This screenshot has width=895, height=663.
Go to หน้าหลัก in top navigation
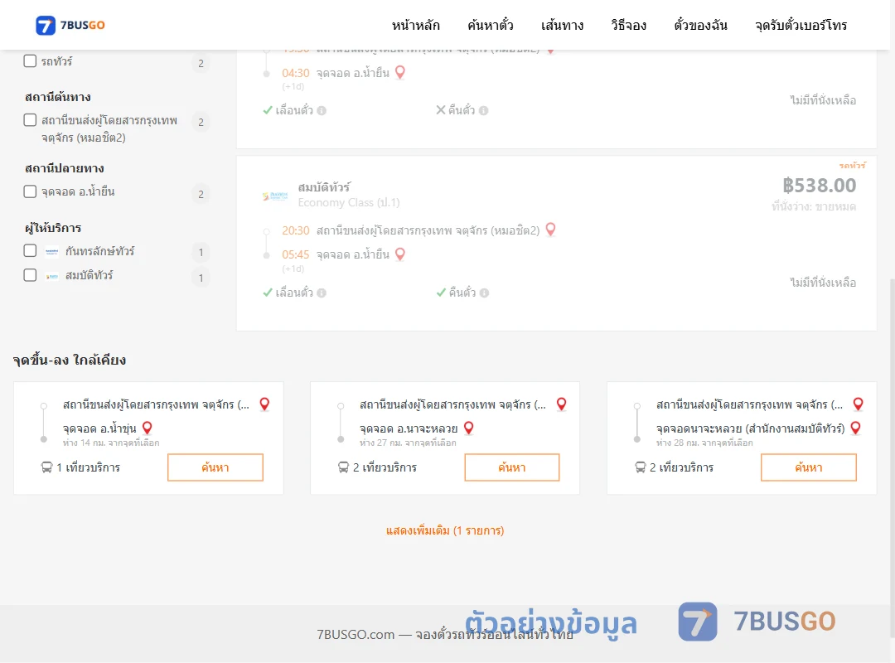pyautogui.click(x=415, y=25)
